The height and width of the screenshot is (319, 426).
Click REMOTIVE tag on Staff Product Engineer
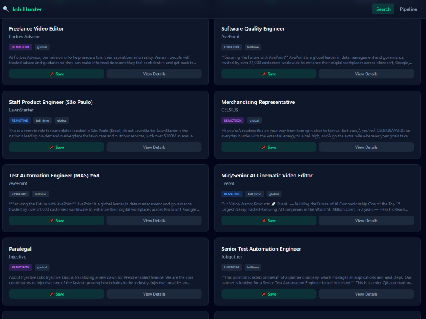tap(20, 120)
